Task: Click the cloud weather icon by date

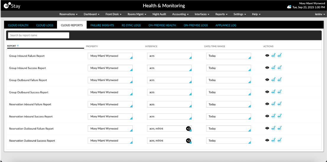Action: click(x=289, y=7)
